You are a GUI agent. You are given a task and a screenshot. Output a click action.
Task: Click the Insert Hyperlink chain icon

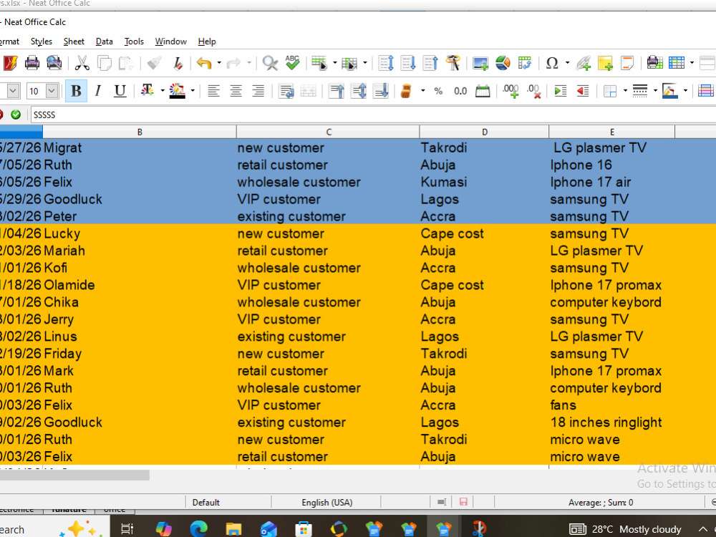click(583, 63)
